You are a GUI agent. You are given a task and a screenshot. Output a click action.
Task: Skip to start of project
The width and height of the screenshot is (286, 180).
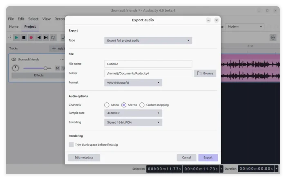38,38
